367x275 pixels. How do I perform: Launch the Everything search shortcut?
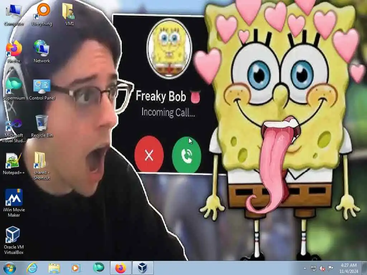click(42, 15)
